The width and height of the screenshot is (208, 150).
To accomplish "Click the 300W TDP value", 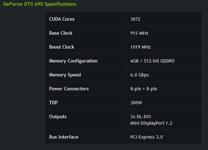I will (136, 102).
